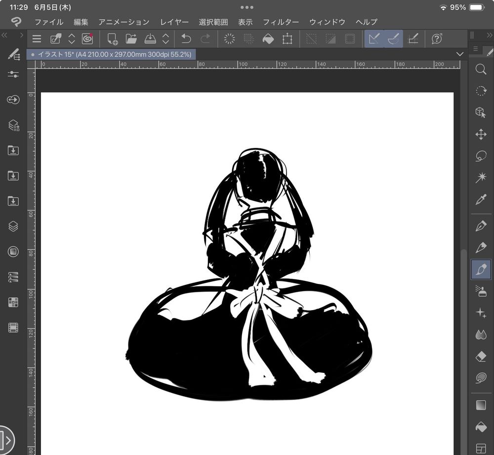
Task: Choose the Fill bucket tool
Action: coord(481,427)
